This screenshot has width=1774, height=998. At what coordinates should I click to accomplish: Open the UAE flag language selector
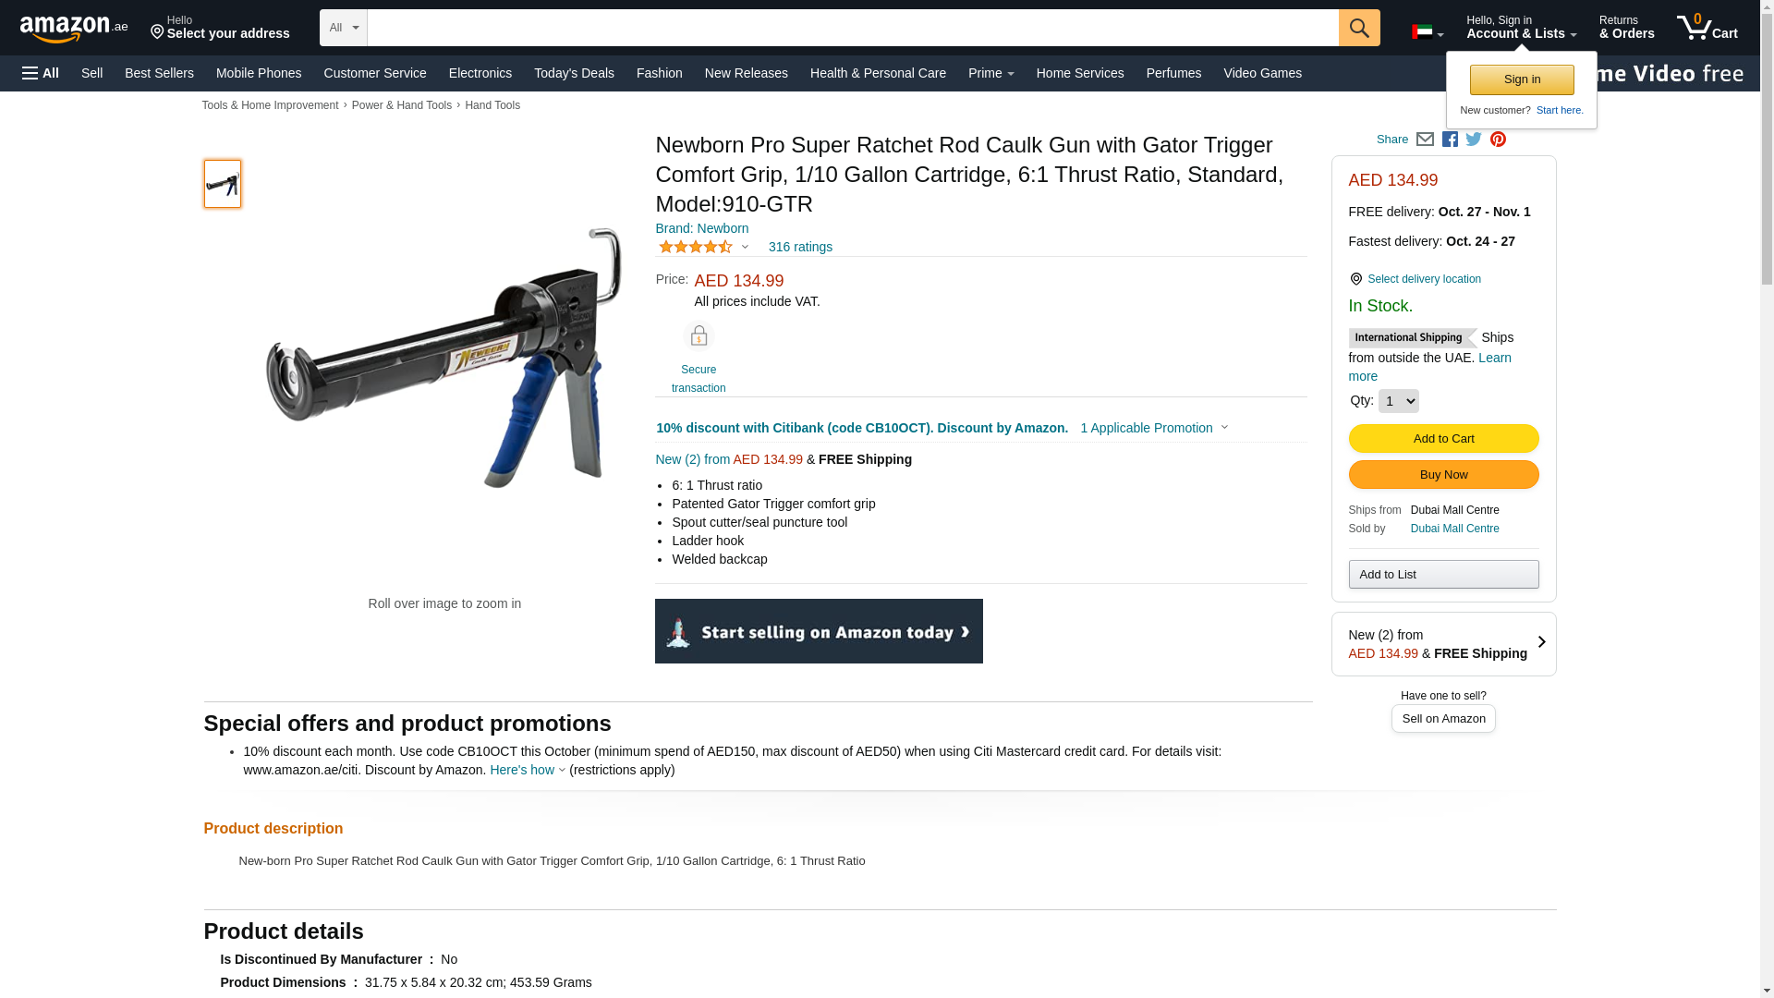pyautogui.click(x=1428, y=33)
